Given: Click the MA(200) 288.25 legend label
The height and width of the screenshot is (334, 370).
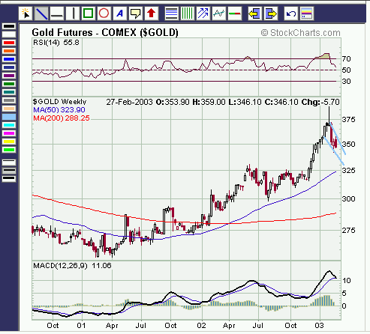Looking at the screenshot, I should pos(62,118).
